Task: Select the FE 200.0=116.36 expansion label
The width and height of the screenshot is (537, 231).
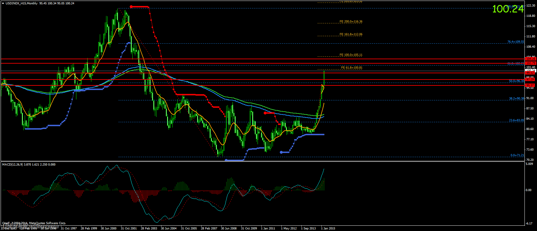Action: (x=351, y=22)
